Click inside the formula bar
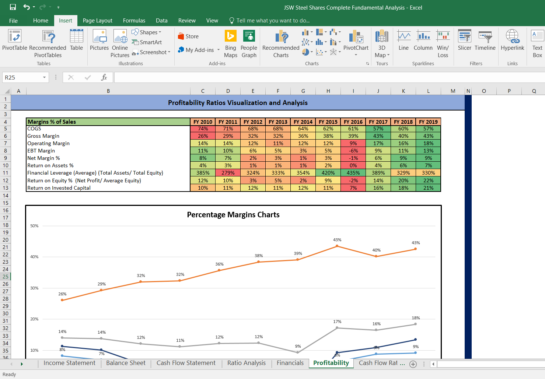Viewport: 545px width, 379px height. (x=329, y=77)
